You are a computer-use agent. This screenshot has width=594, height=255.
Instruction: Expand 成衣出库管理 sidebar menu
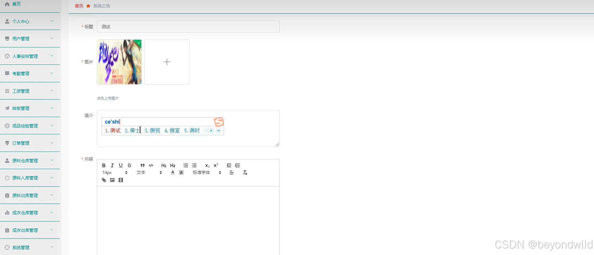30,230
